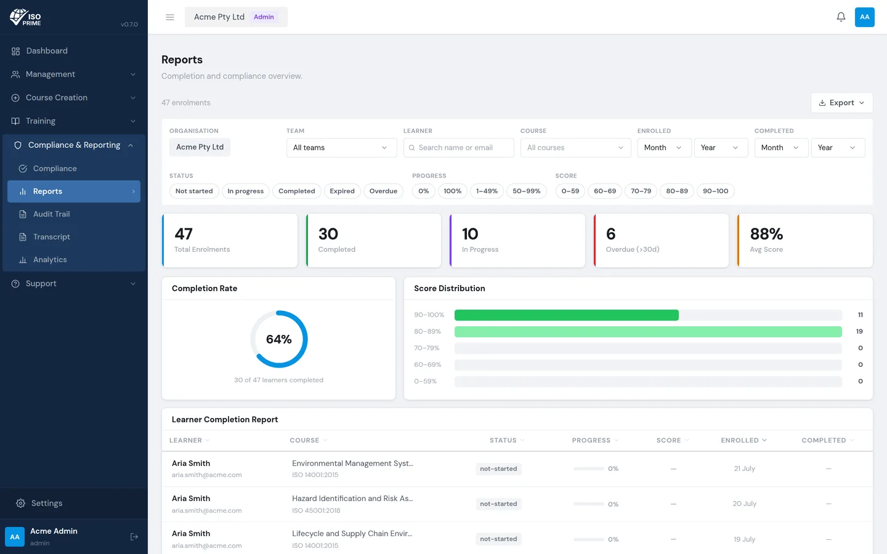Click the Compliance & Reporting shield icon

(18, 145)
